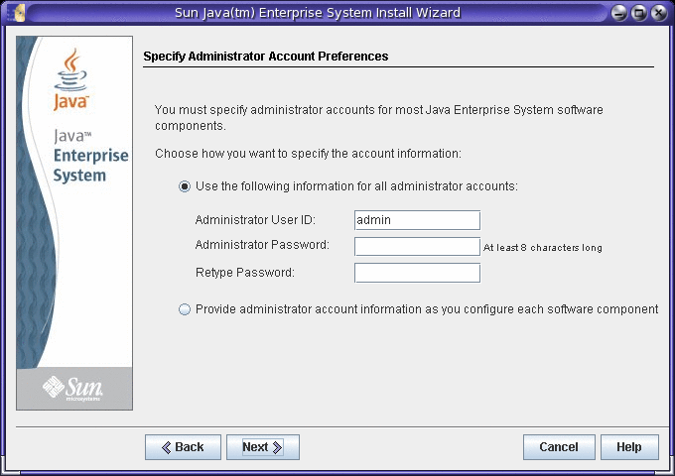Image resolution: width=675 pixels, height=476 pixels.
Task: Click the Administrator User ID field
Action: tap(417, 220)
